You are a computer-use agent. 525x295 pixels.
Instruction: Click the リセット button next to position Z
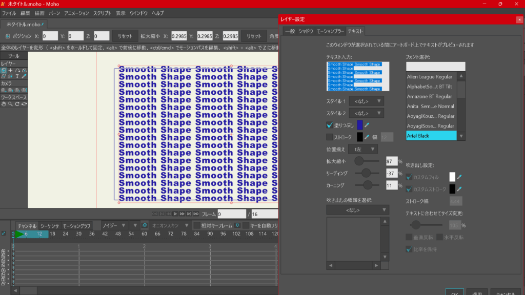pyautogui.click(x=125, y=36)
